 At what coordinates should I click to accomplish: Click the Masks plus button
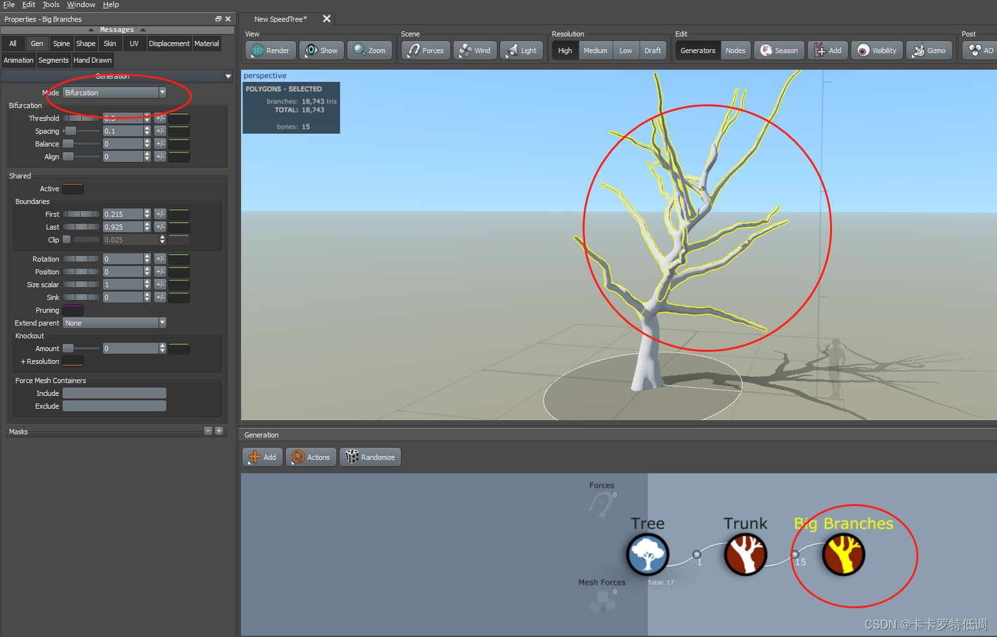point(219,431)
